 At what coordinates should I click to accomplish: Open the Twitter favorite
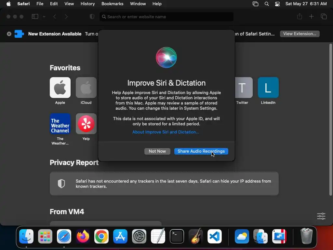244,88
